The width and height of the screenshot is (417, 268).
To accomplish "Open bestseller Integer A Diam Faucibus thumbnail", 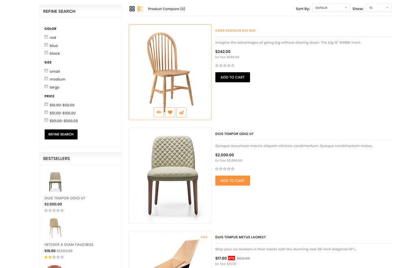I will (55, 228).
